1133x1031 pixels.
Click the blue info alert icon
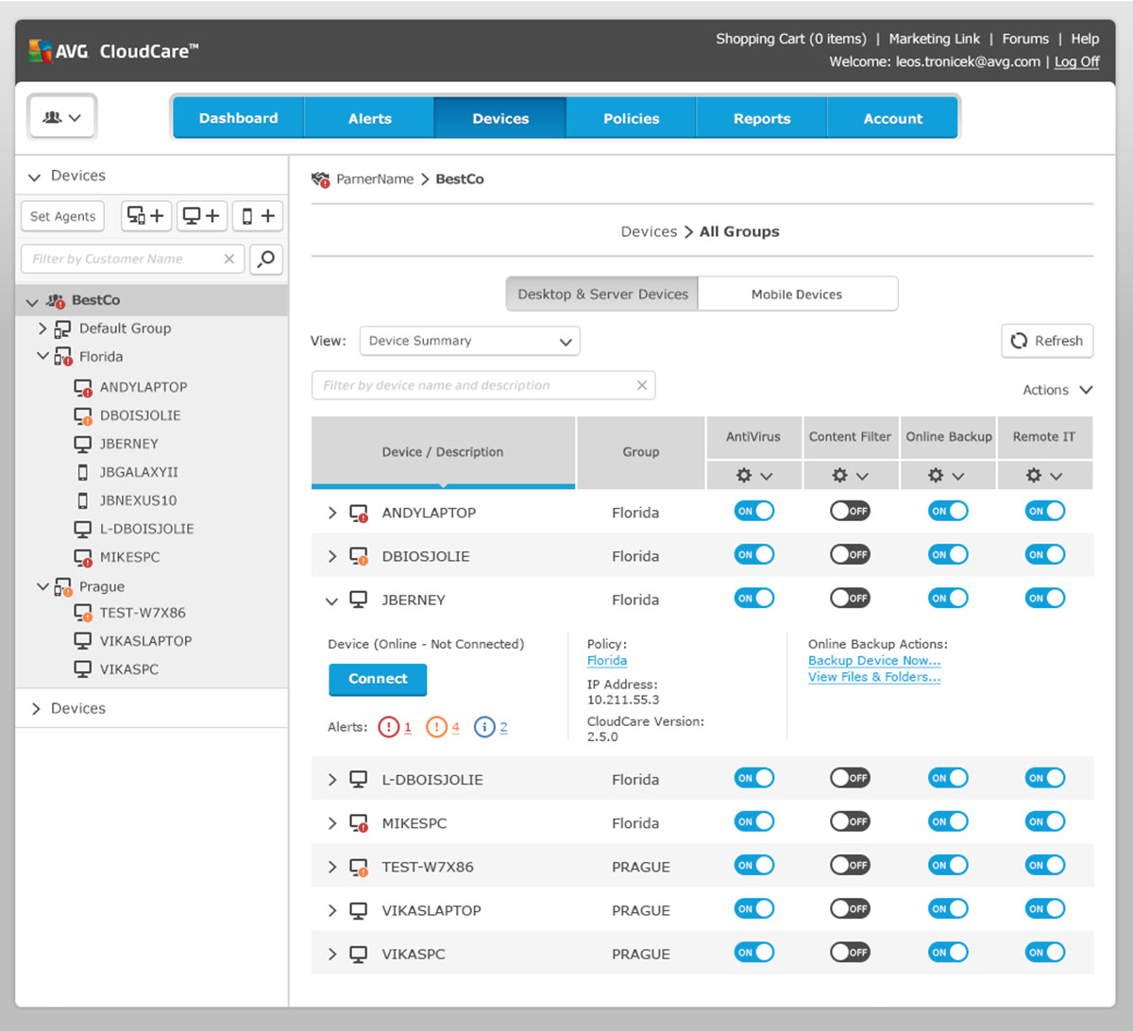pyautogui.click(x=484, y=727)
